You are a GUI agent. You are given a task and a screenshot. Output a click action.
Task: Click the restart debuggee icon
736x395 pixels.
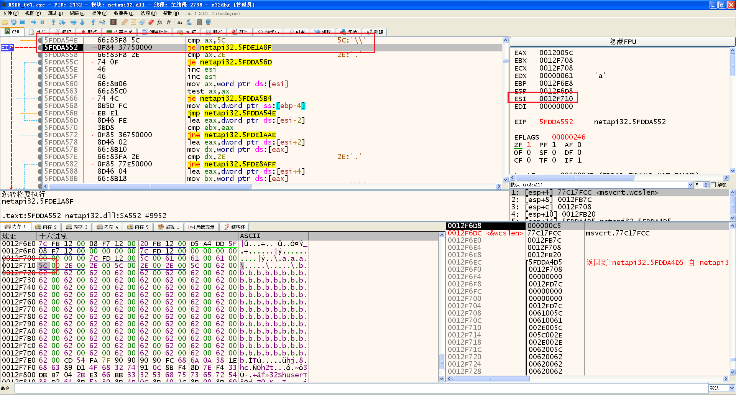14,22
